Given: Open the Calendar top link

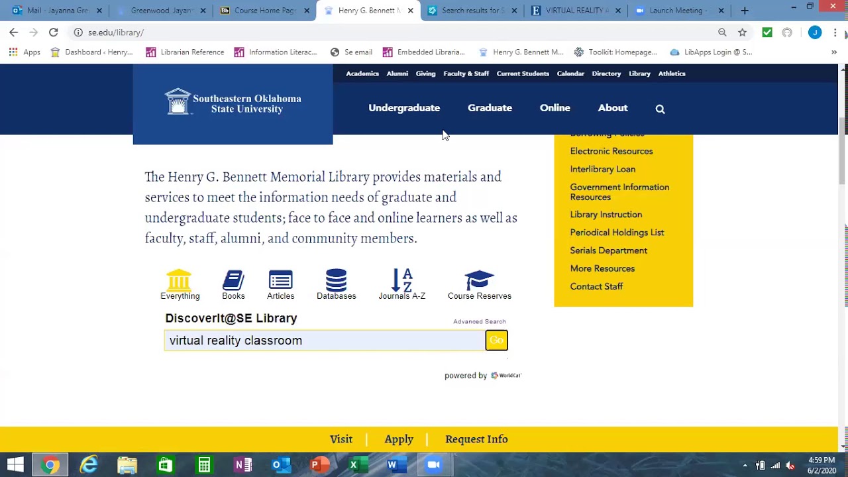Looking at the screenshot, I should tap(570, 74).
